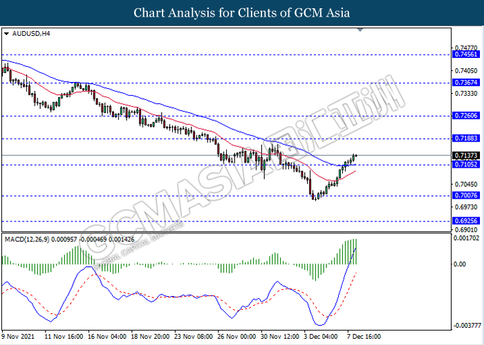Click the chart shift triangle marker at top
Screen dimensions: 484x345
360,30
